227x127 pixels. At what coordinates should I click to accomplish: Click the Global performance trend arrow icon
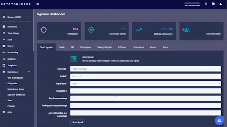pyautogui.click(x=139, y=30)
